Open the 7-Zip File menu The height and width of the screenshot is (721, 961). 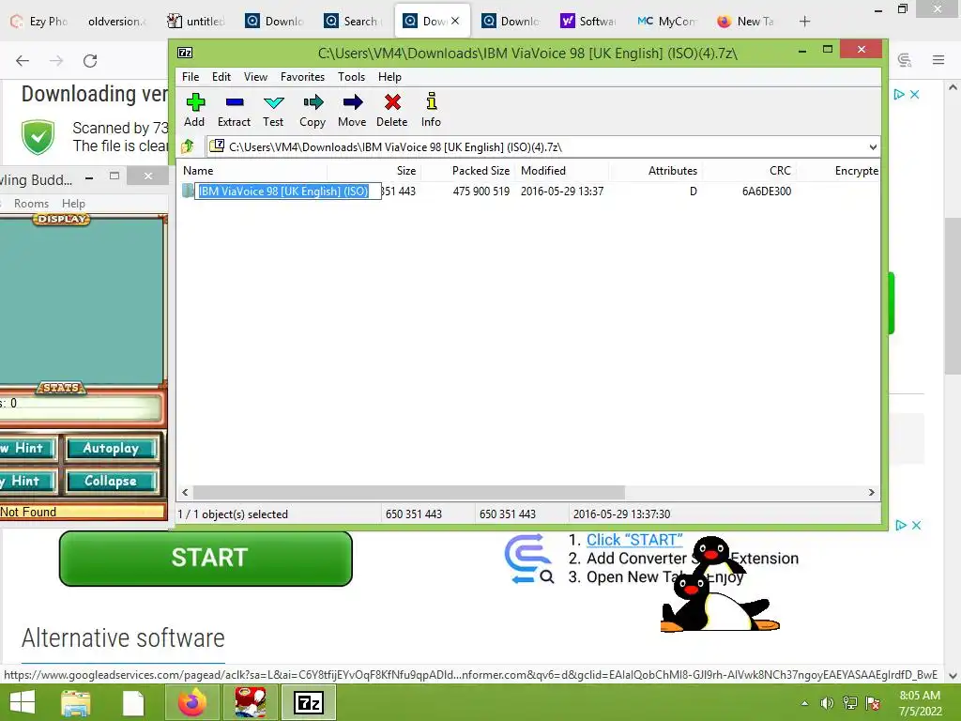[190, 77]
